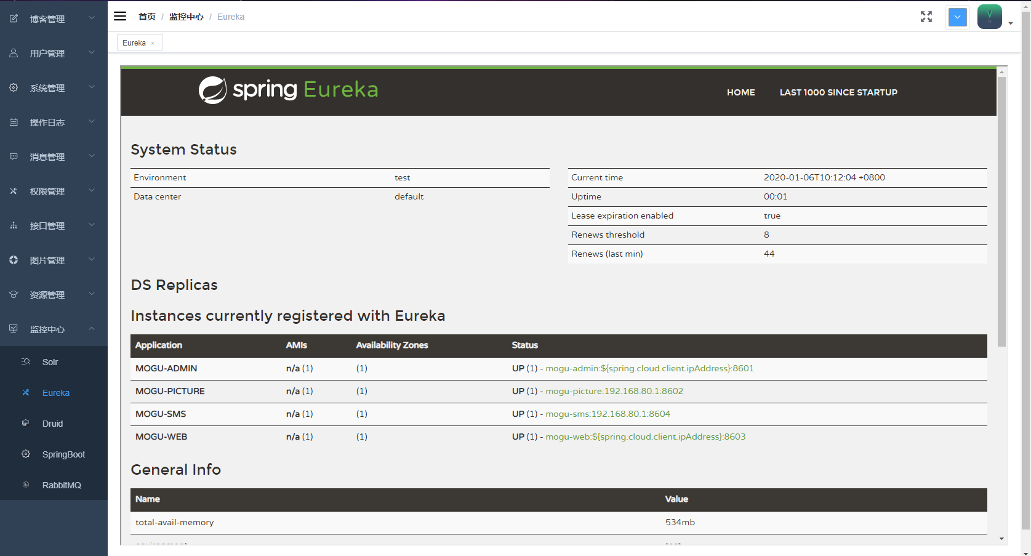
Task: Select the Eureka menu item
Action: tap(54, 393)
